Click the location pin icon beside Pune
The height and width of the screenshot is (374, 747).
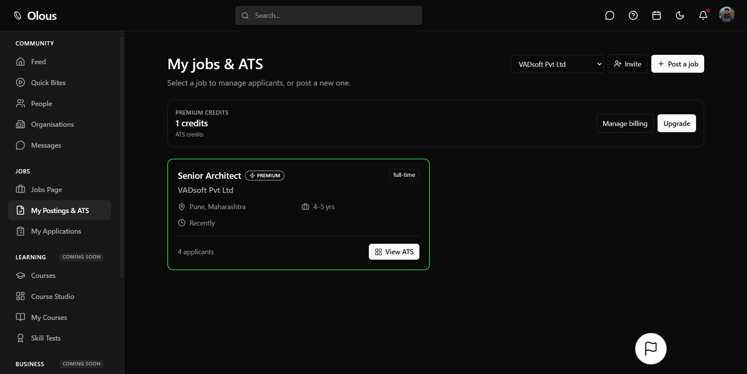(x=181, y=207)
